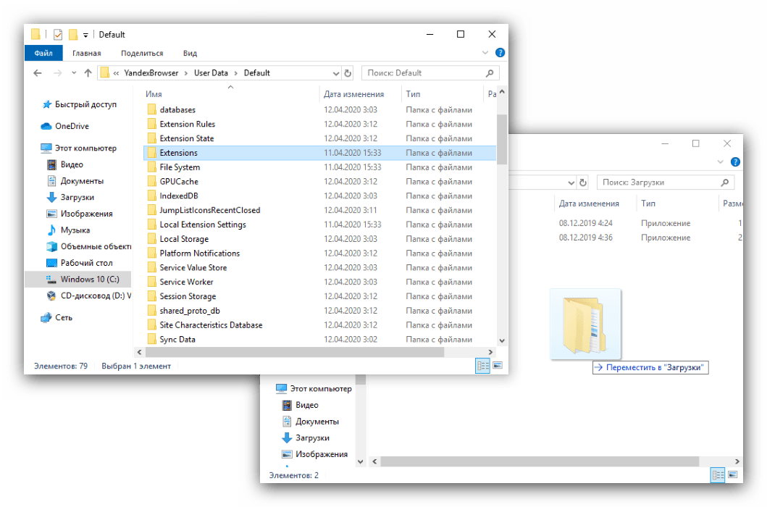Expand the ribbon chevron in Default window

(x=486, y=53)
